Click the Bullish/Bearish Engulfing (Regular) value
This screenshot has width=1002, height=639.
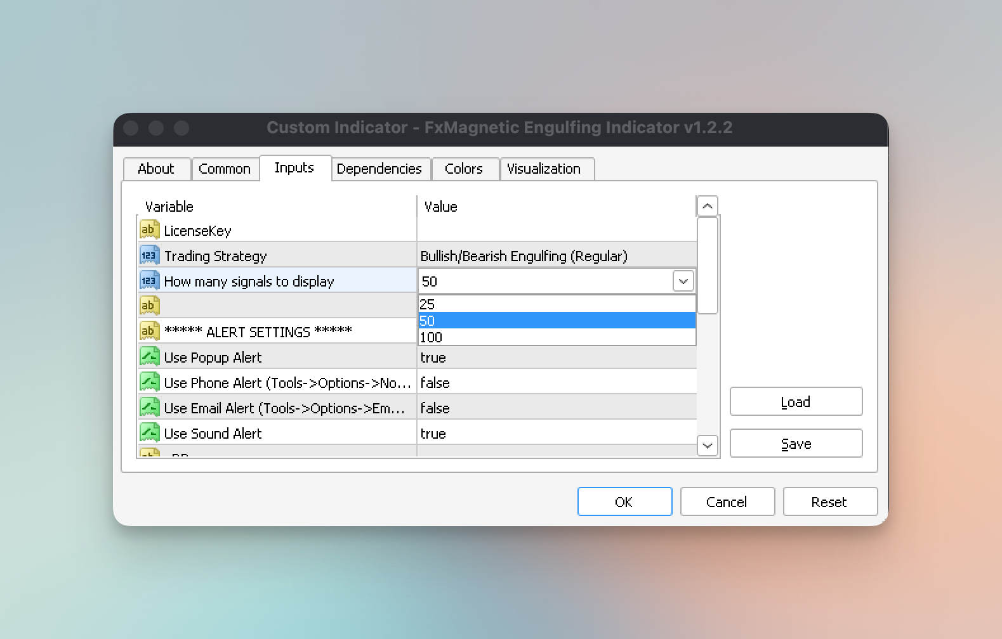(524, 256)
